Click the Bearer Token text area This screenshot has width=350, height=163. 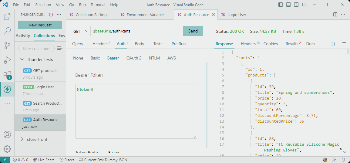coord(136,111)
